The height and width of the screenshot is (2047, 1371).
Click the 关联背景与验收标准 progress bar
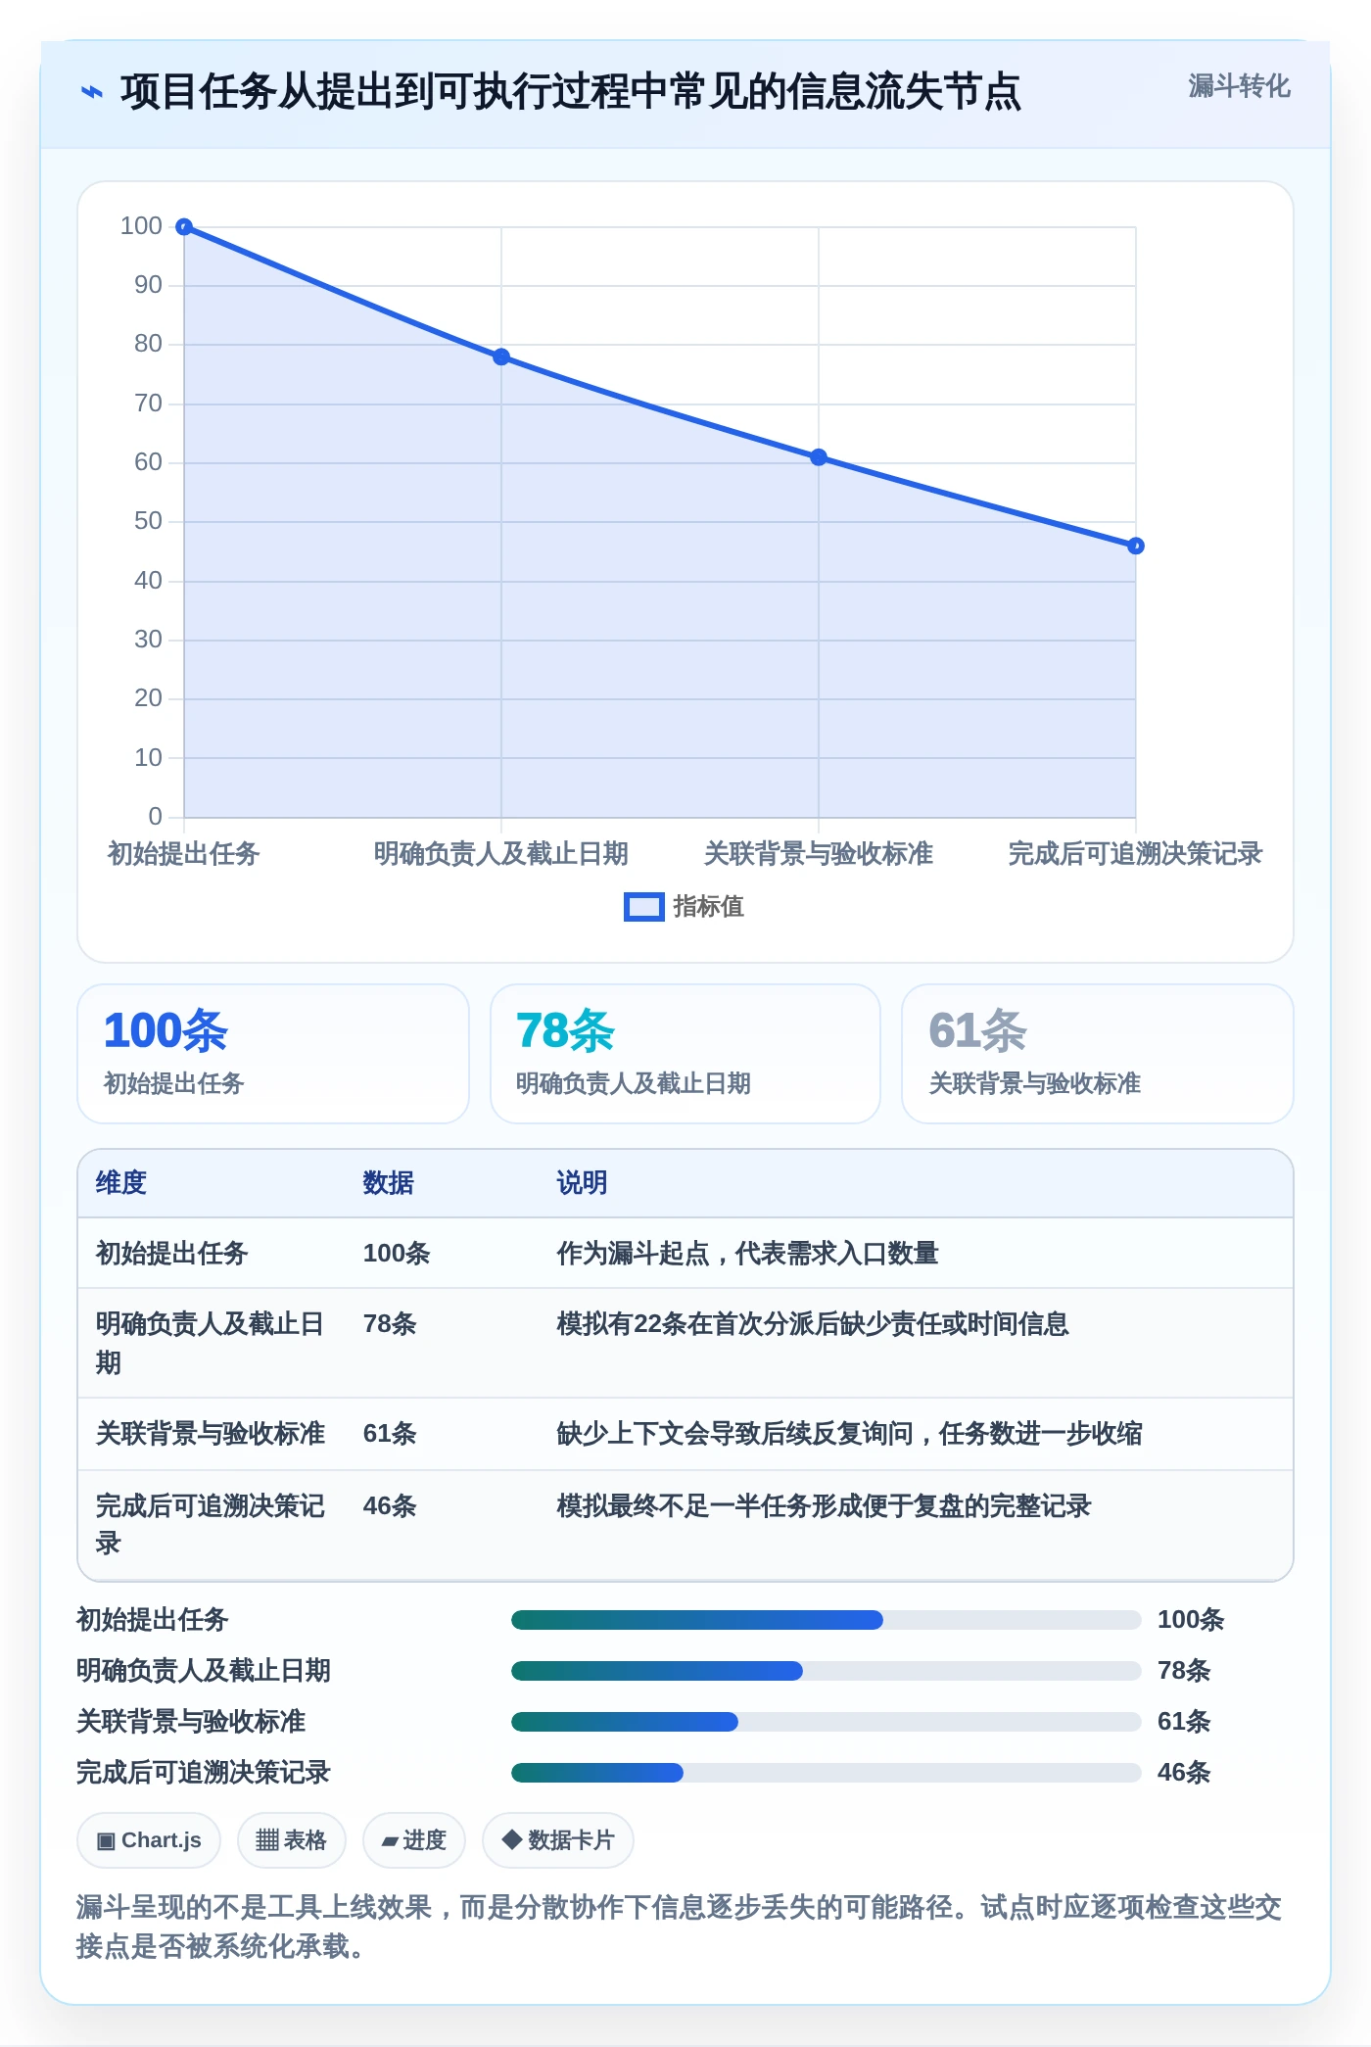[826, 1722]
